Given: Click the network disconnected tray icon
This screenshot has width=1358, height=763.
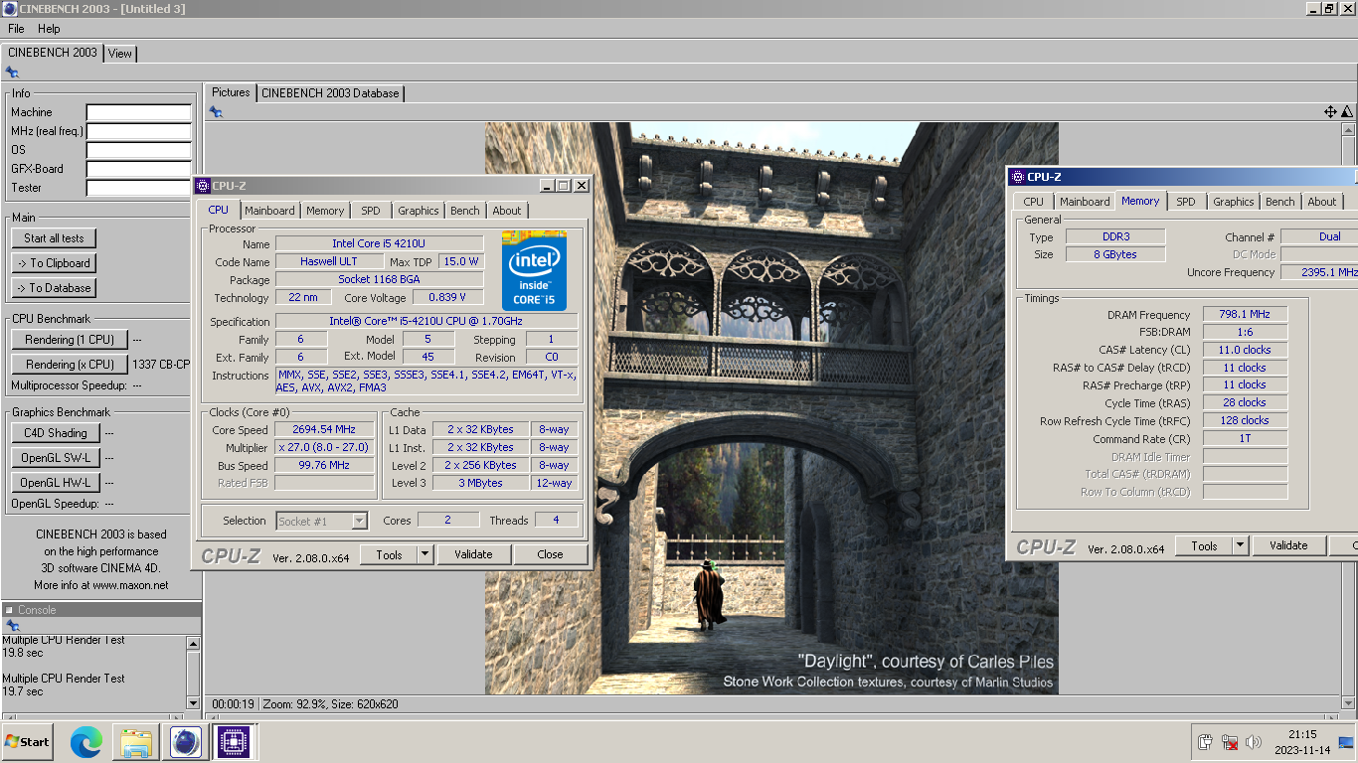Looking at the screenshot, I should click(x=1230, y=742).
